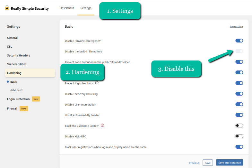This screenshot has height=168, width=252.
Task: Open the info icon beside Prevent login feedback
Action: (x=97, y=83)
